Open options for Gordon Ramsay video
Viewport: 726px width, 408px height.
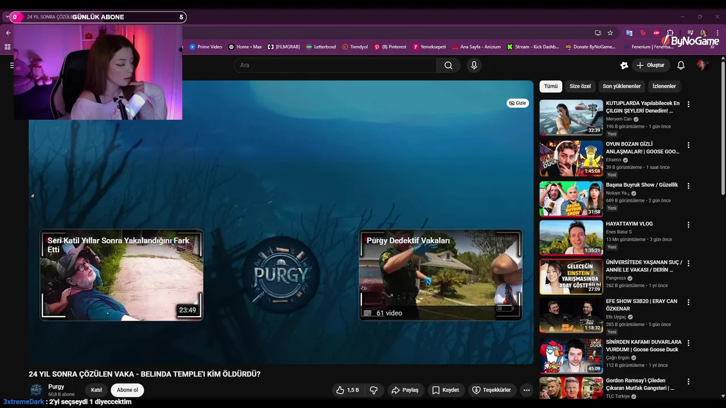689,381
